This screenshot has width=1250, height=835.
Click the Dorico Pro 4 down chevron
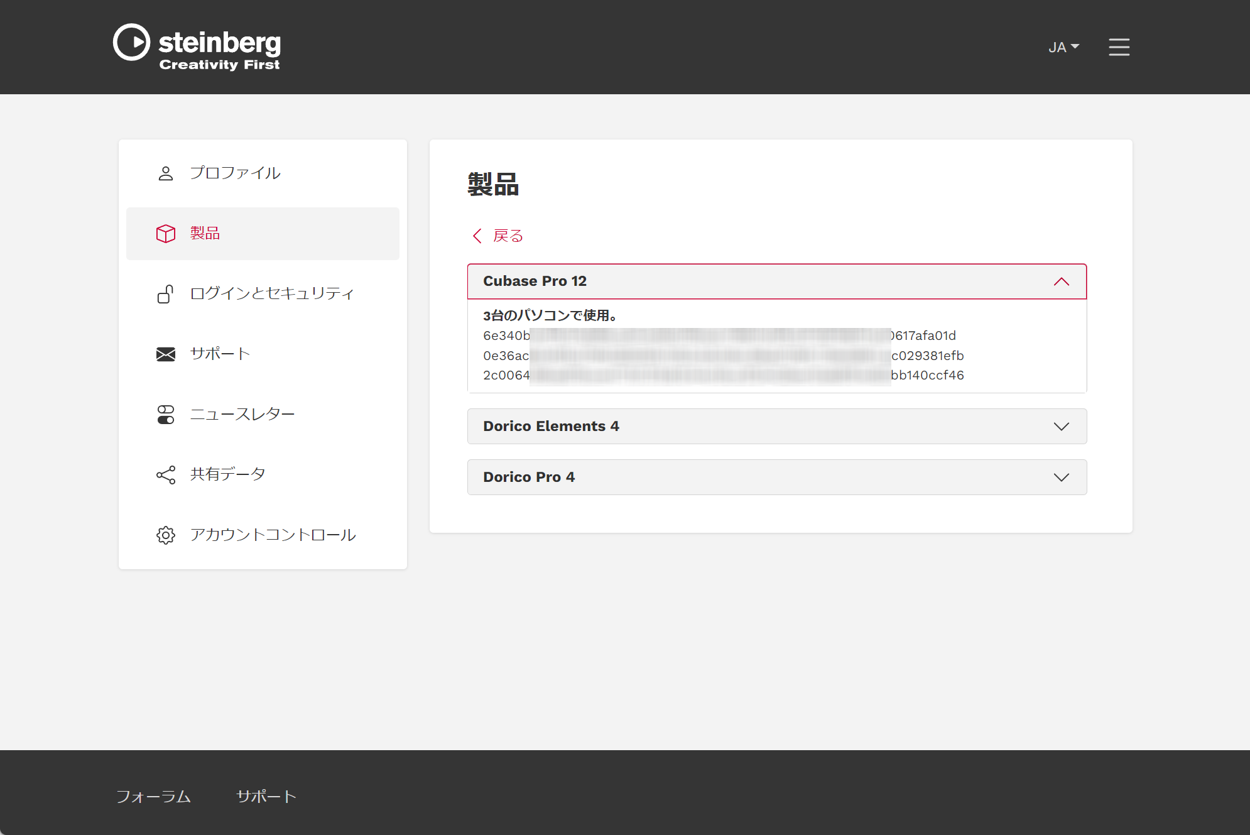(x=1062, y=478)
